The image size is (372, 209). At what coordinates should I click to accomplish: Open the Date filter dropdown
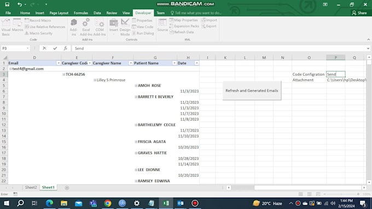[x=197, y=63]
